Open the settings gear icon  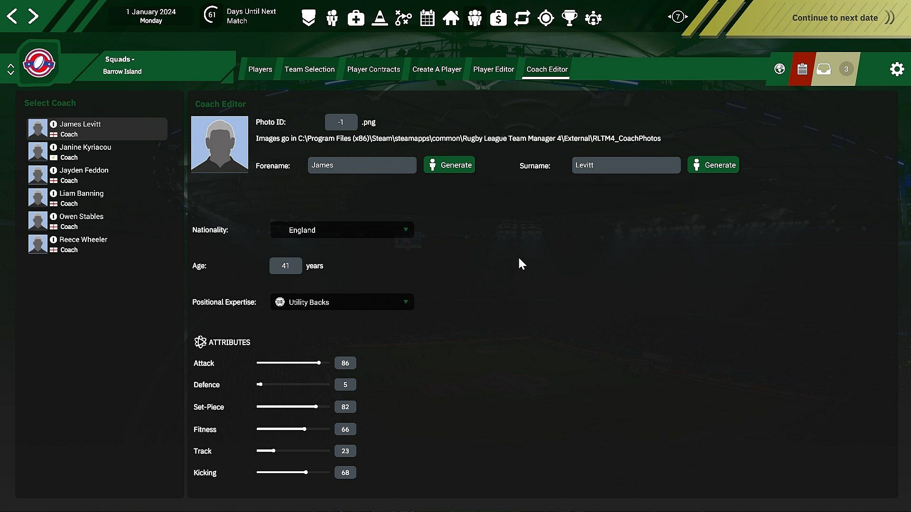[897, 69]
